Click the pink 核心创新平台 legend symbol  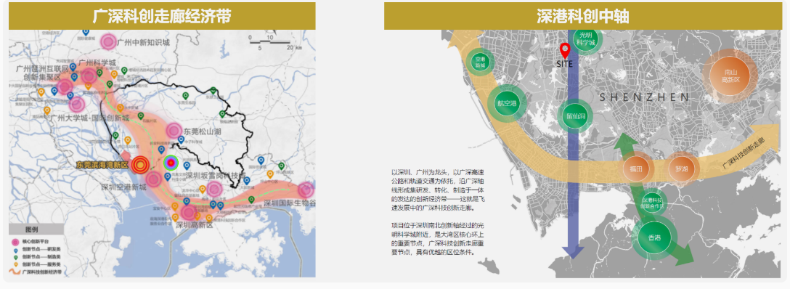click(16, 243)
